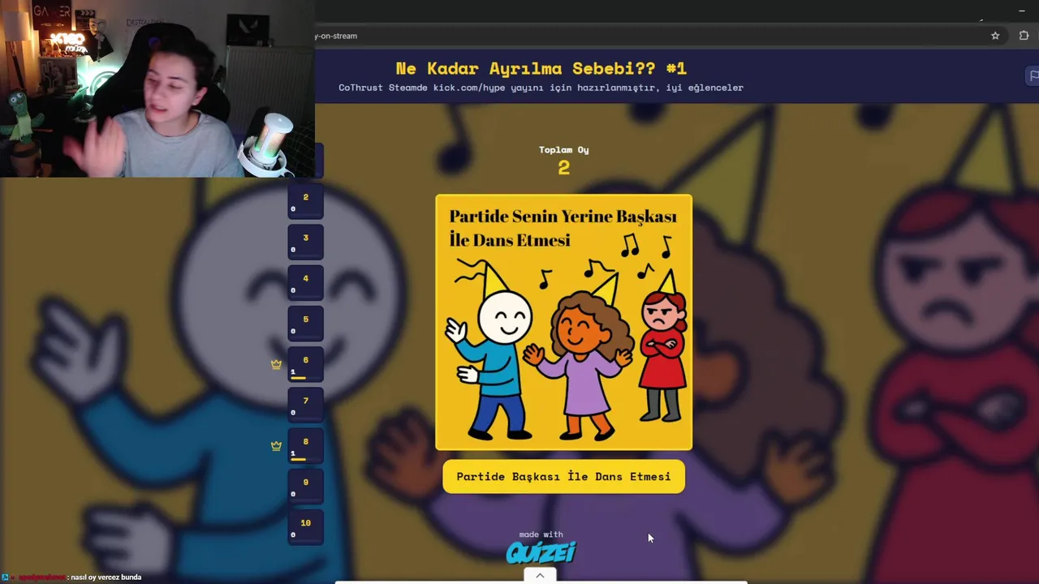Click the crown icon next to score 8
This screenshot has height=584, width=1039.
click(x=276, y=445)
